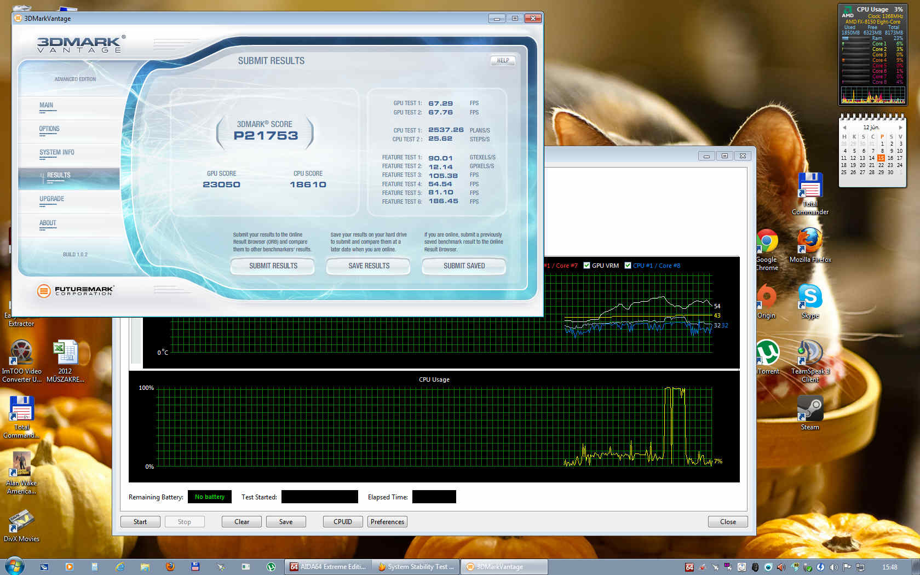Click the Show desktop strip beside the clock
The height and width of the screenshot is (575, 920).
(x=916, y=567)
